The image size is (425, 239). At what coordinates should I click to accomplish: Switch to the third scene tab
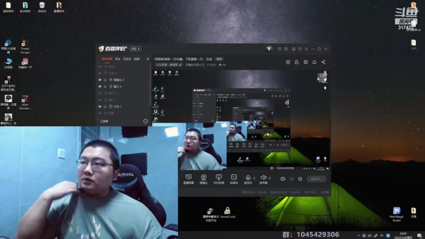[127, 59]
